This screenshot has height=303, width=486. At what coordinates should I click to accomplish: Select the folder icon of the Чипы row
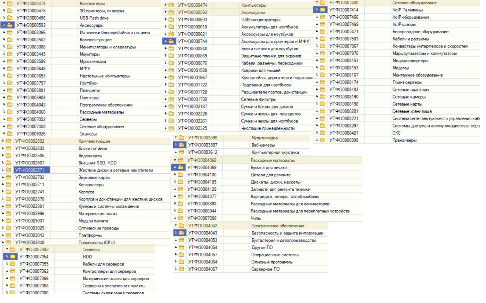[x=181, y=218]
